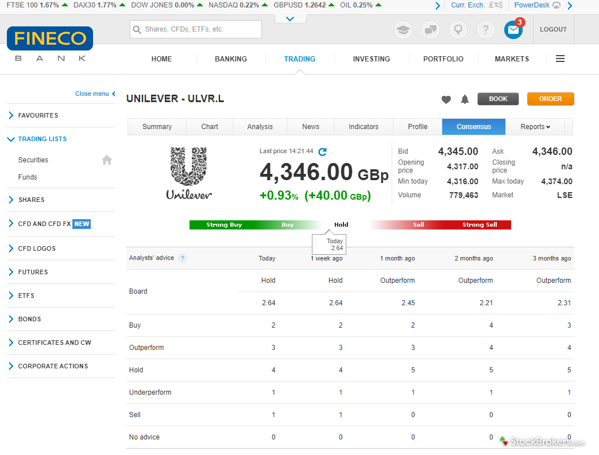Click the NASDAQ 0.22% ticker entry
The width and height of the screenshot is (599, 455).
coord(238,5)
